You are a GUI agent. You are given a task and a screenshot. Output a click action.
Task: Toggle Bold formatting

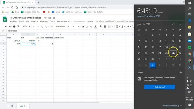pos(83,27)
